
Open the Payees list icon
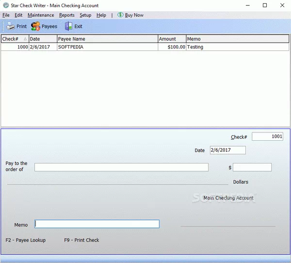tap(35, 26)
